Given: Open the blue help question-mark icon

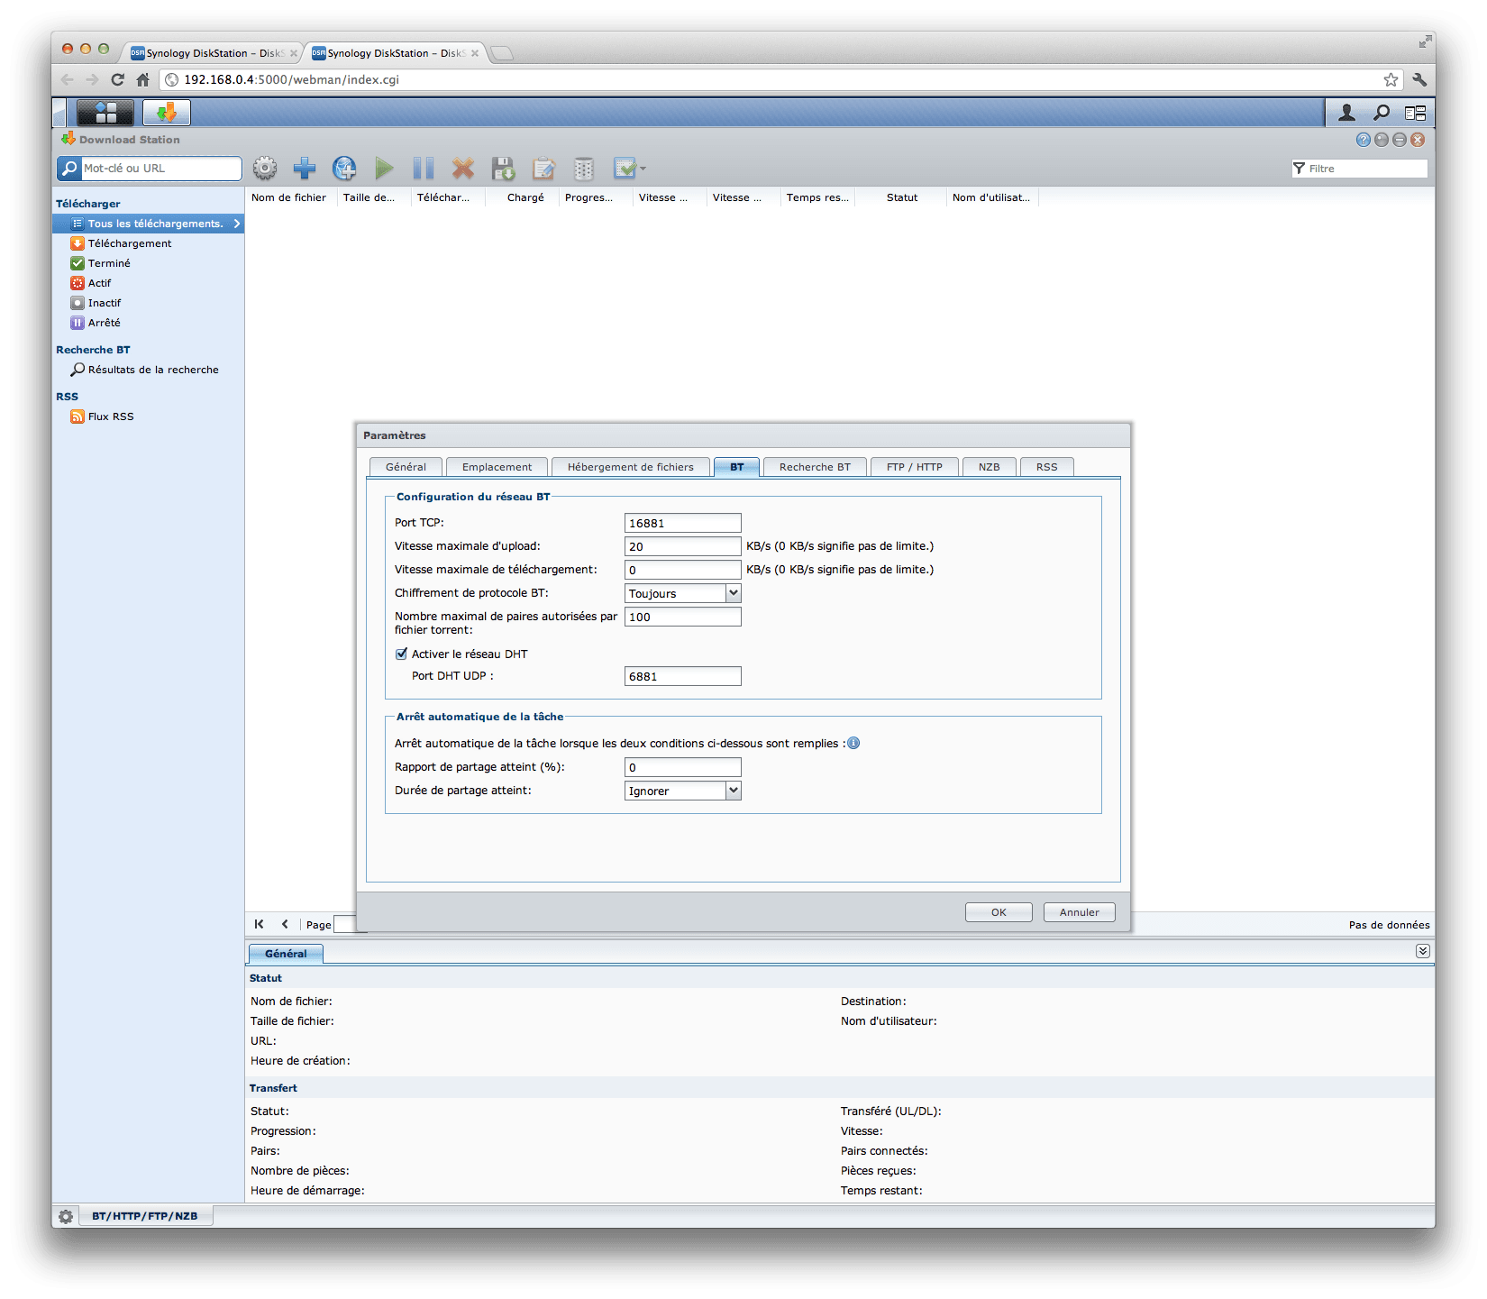Looking at the screenshot, I should (x=1363, y=140).
